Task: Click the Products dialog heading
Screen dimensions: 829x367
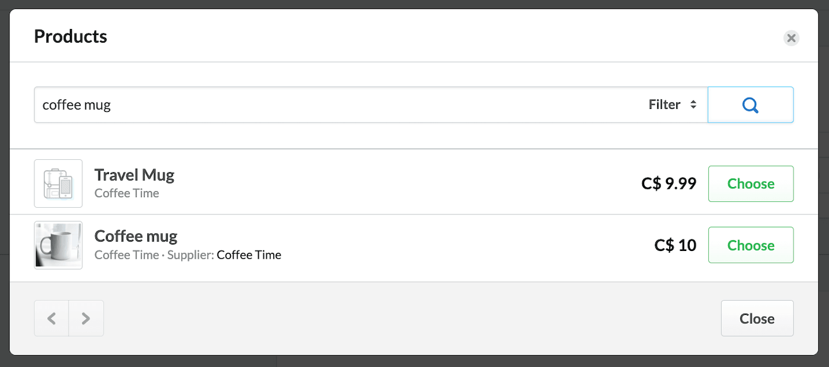Action: [x=70, y=36]
